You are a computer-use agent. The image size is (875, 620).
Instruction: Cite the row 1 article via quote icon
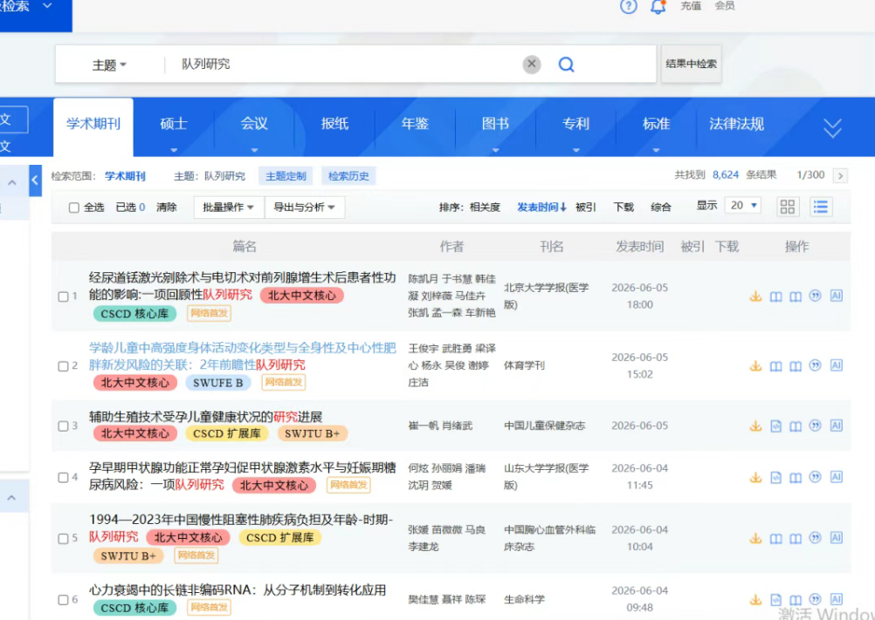(816, 296)
